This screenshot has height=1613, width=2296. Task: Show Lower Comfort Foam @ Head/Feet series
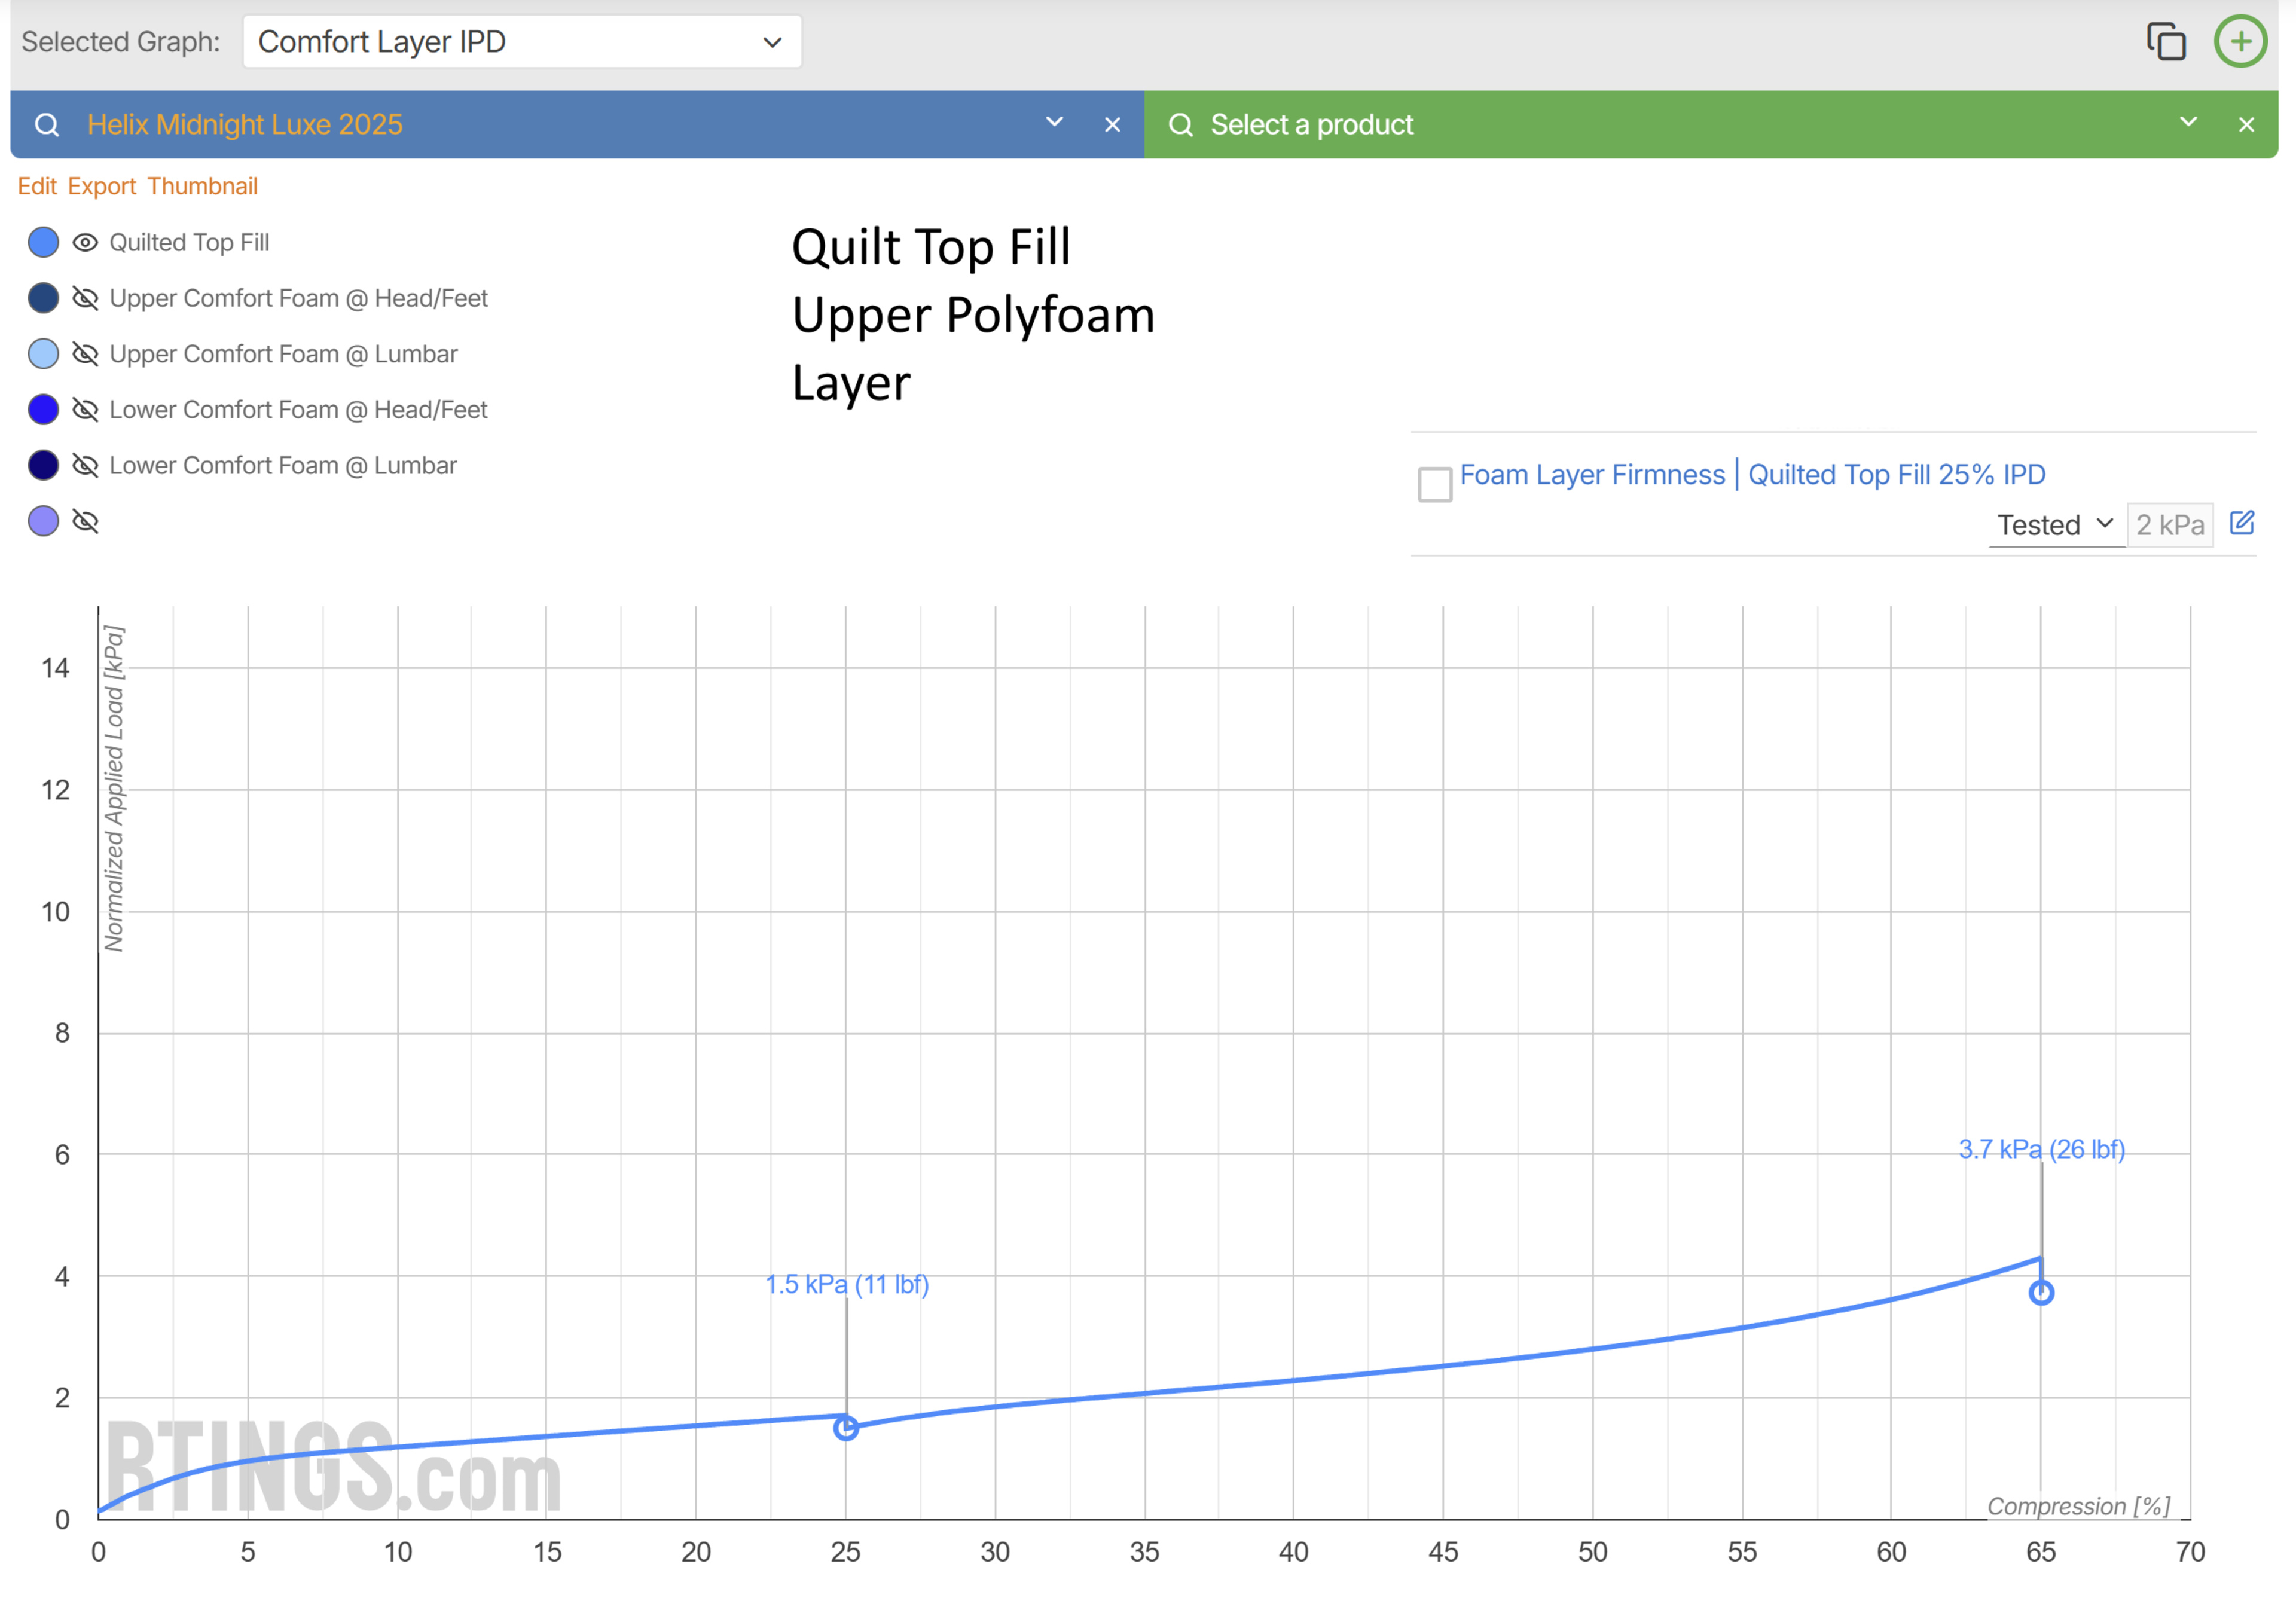[85, 410]
